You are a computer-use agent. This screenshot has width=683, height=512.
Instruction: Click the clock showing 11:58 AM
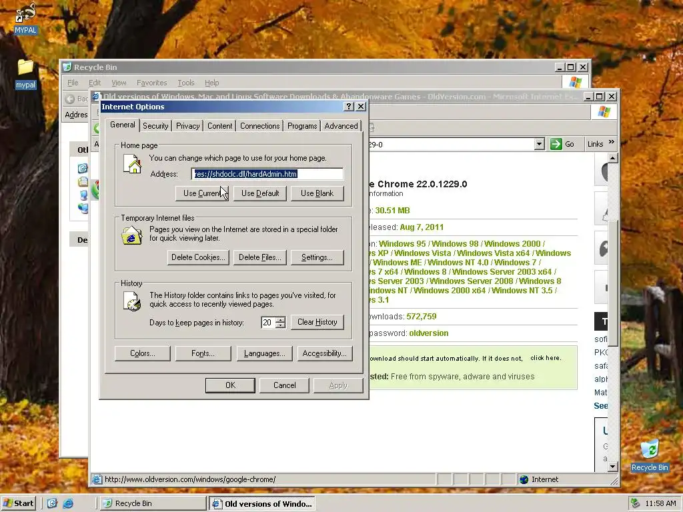(x=660, y=503)
